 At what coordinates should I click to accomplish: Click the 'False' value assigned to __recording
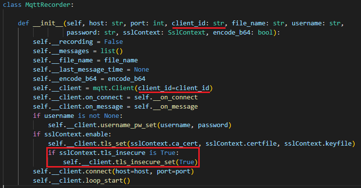[114, 42]
